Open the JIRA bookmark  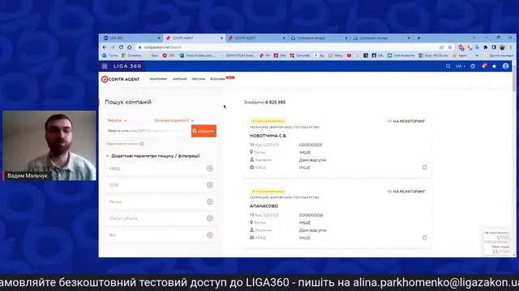[x=169, y=56]
